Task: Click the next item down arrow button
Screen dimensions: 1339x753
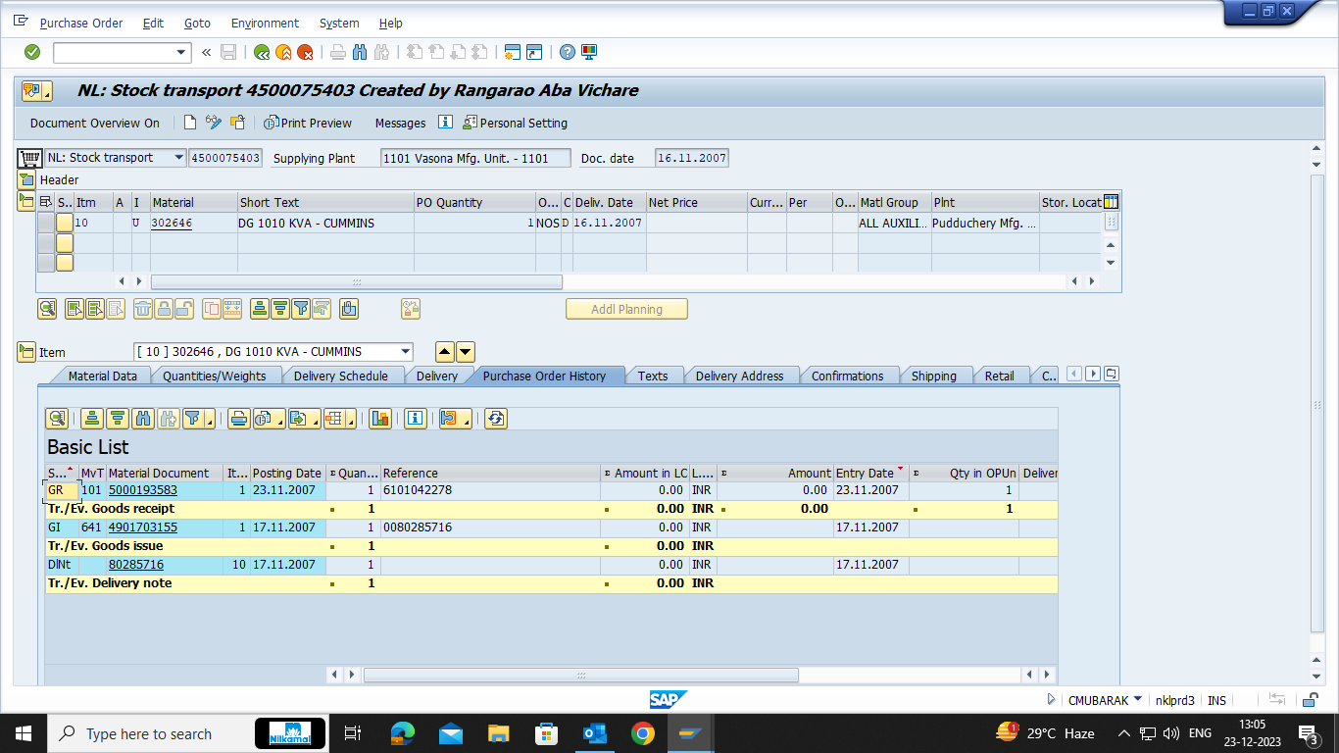Action: click(466, 352)
